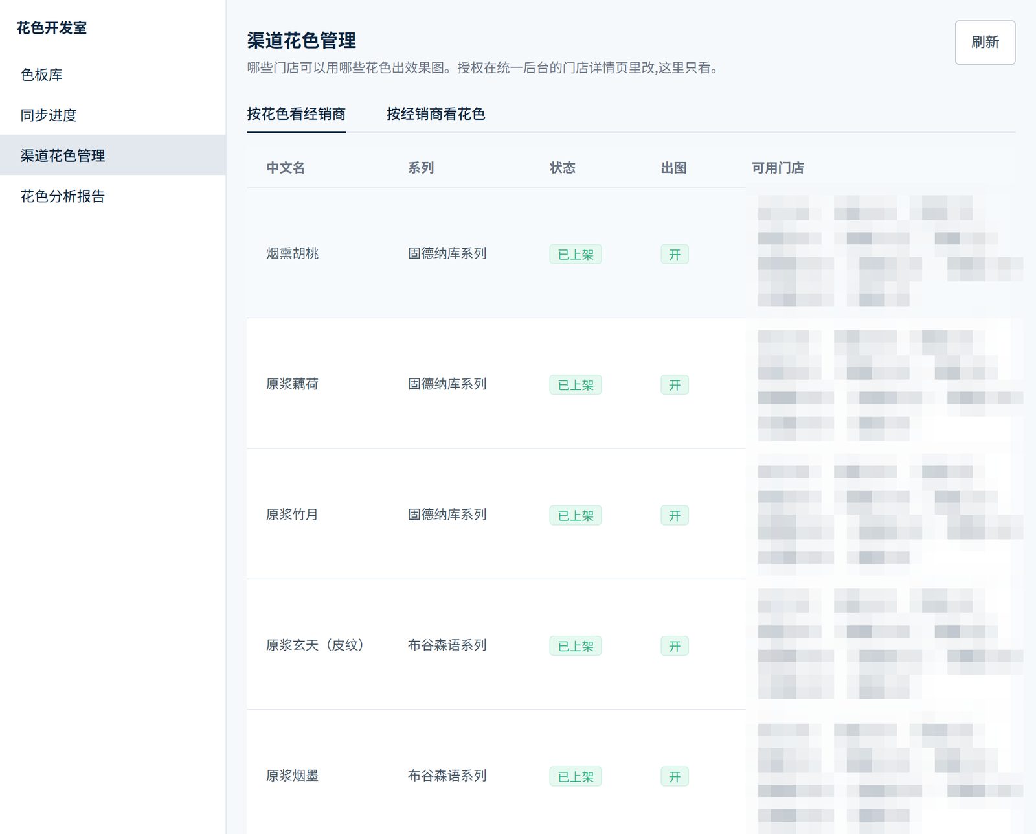
Task: Click the 开 tag in the 原浆藕荷 row
Action: tap(675, 385)
